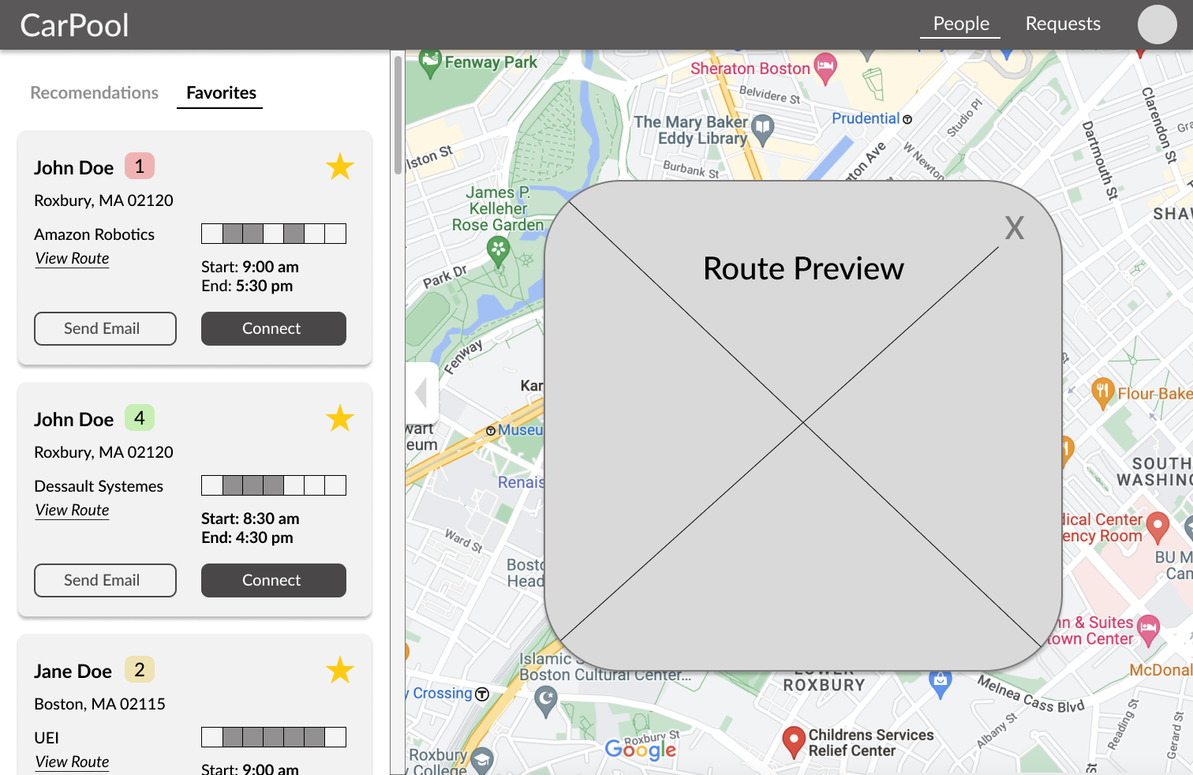The image size is (1193, 775).
Task: Click the yellow badge number 2
Action: (x=140, y=670)
